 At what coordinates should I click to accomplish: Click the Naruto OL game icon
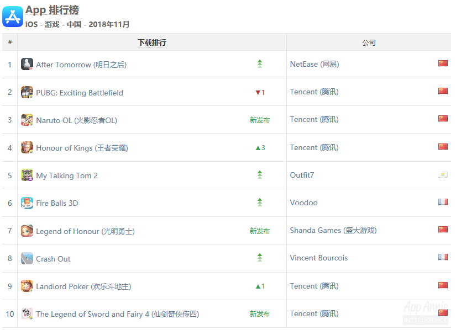click(27, 120)
